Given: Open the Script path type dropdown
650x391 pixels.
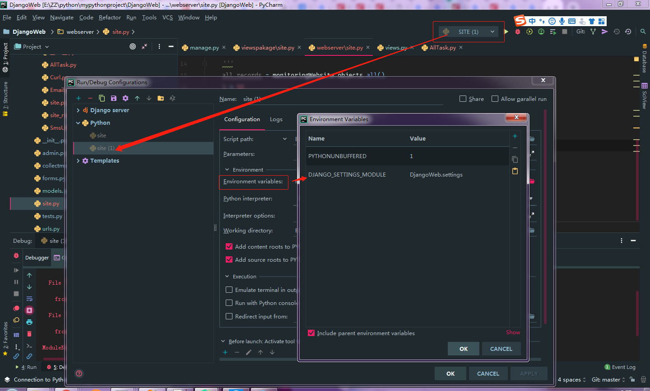Looking at the screenshot, I should (x=285, y=139).
